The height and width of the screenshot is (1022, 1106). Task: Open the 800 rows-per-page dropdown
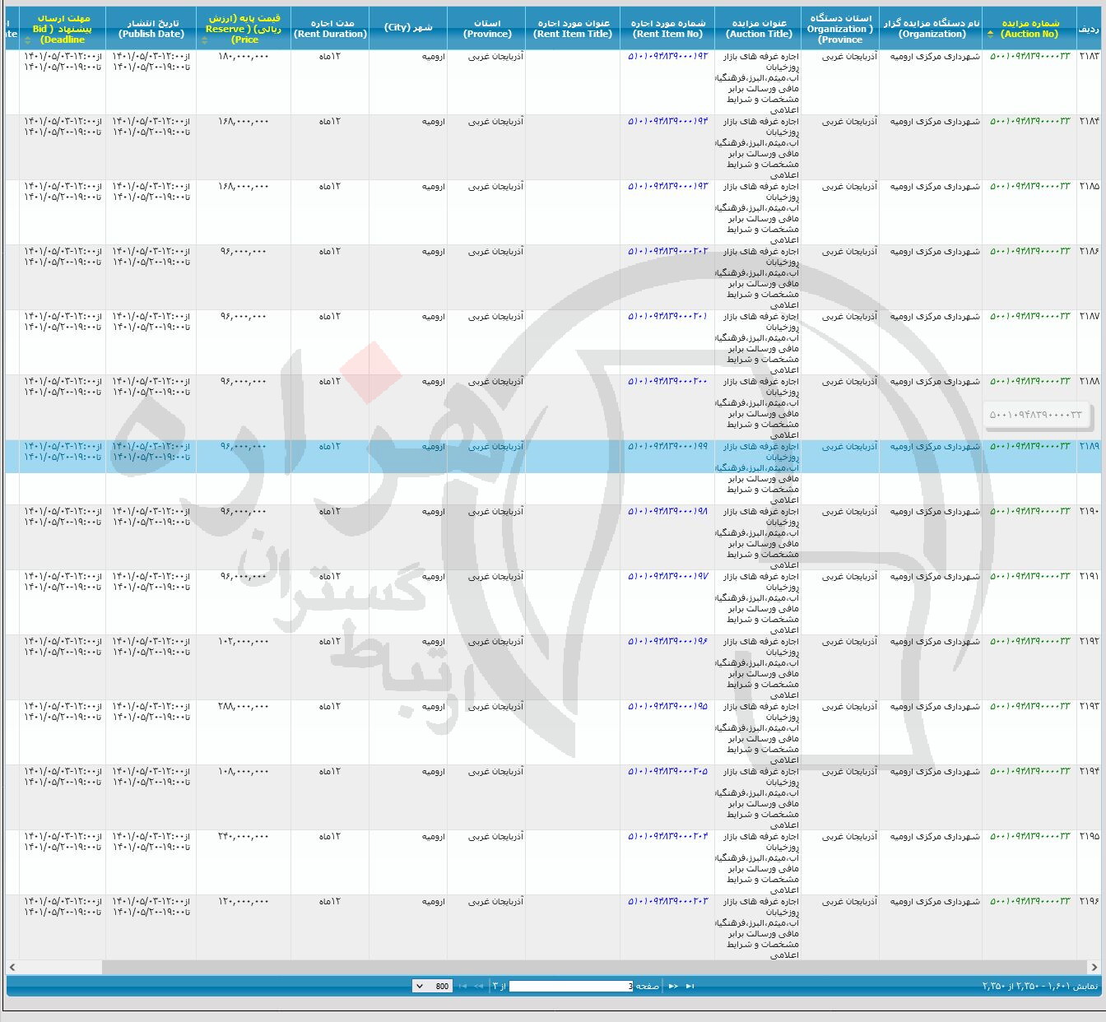pyautogui.click(x=432, y=986)
